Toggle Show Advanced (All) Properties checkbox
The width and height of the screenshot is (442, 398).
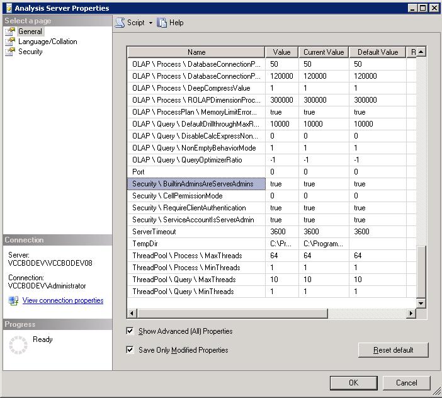click(130, 331)
